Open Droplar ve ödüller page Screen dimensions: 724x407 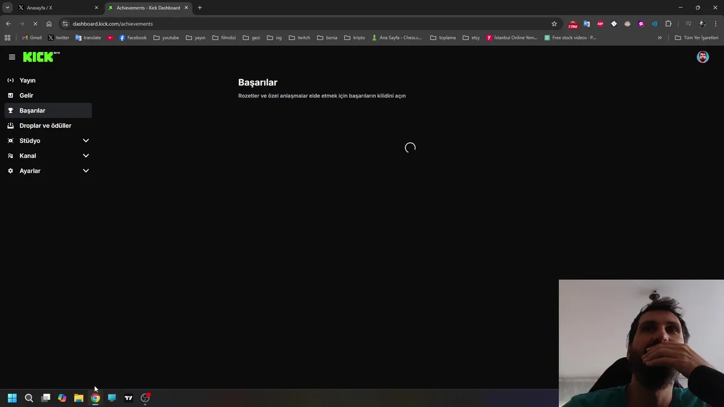[48, 125]
